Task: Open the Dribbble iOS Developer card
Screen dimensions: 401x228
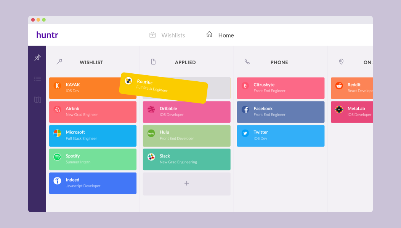Action: coord(187,112)
